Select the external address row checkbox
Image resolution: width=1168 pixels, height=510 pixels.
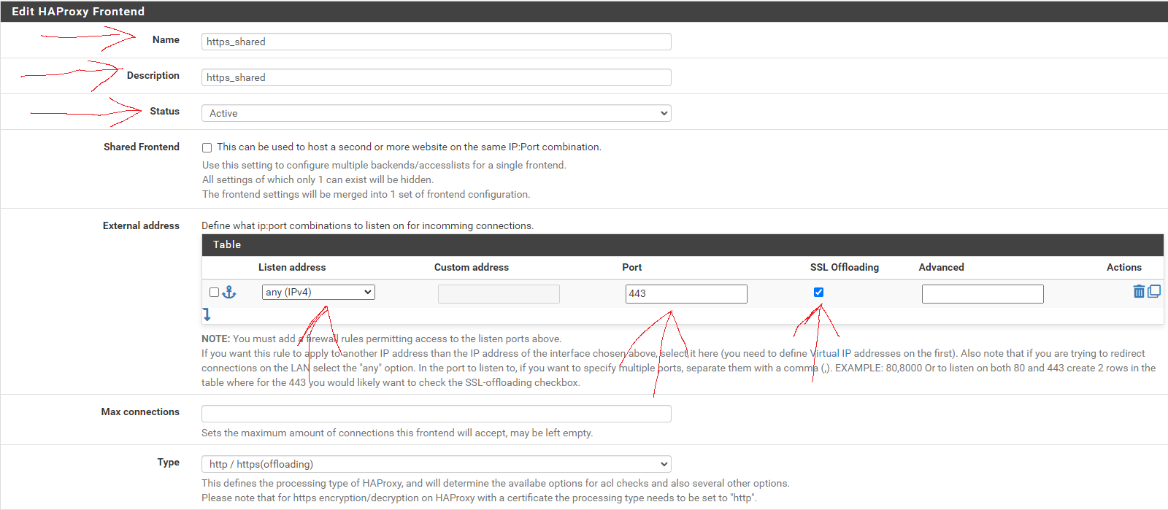tap(214, 292)
